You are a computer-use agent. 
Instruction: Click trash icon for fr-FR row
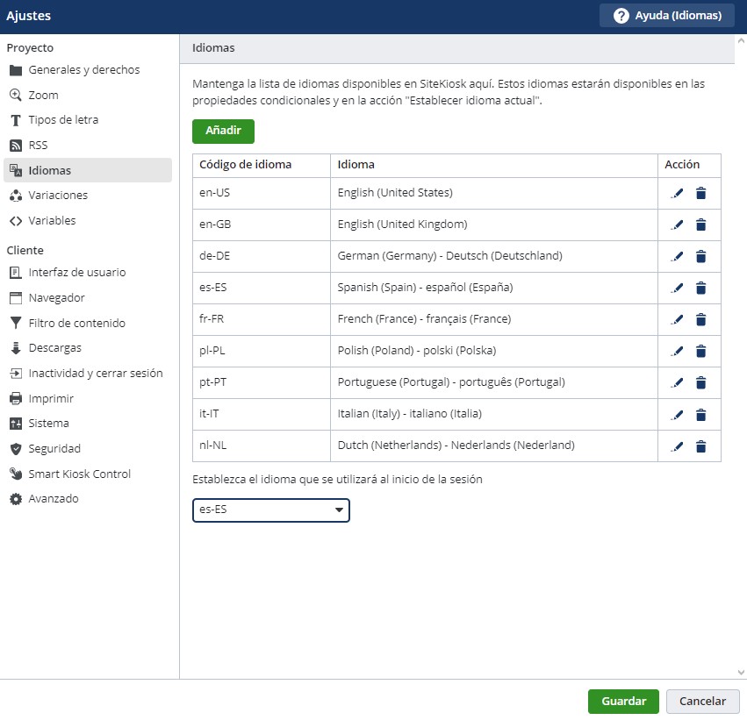(x=700, y=320)
